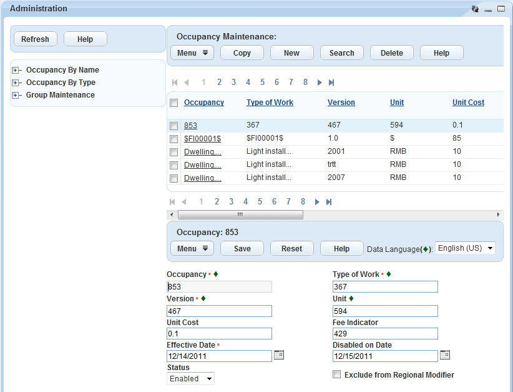Open the Effective Date calendar picker

(x=279, y=355)
